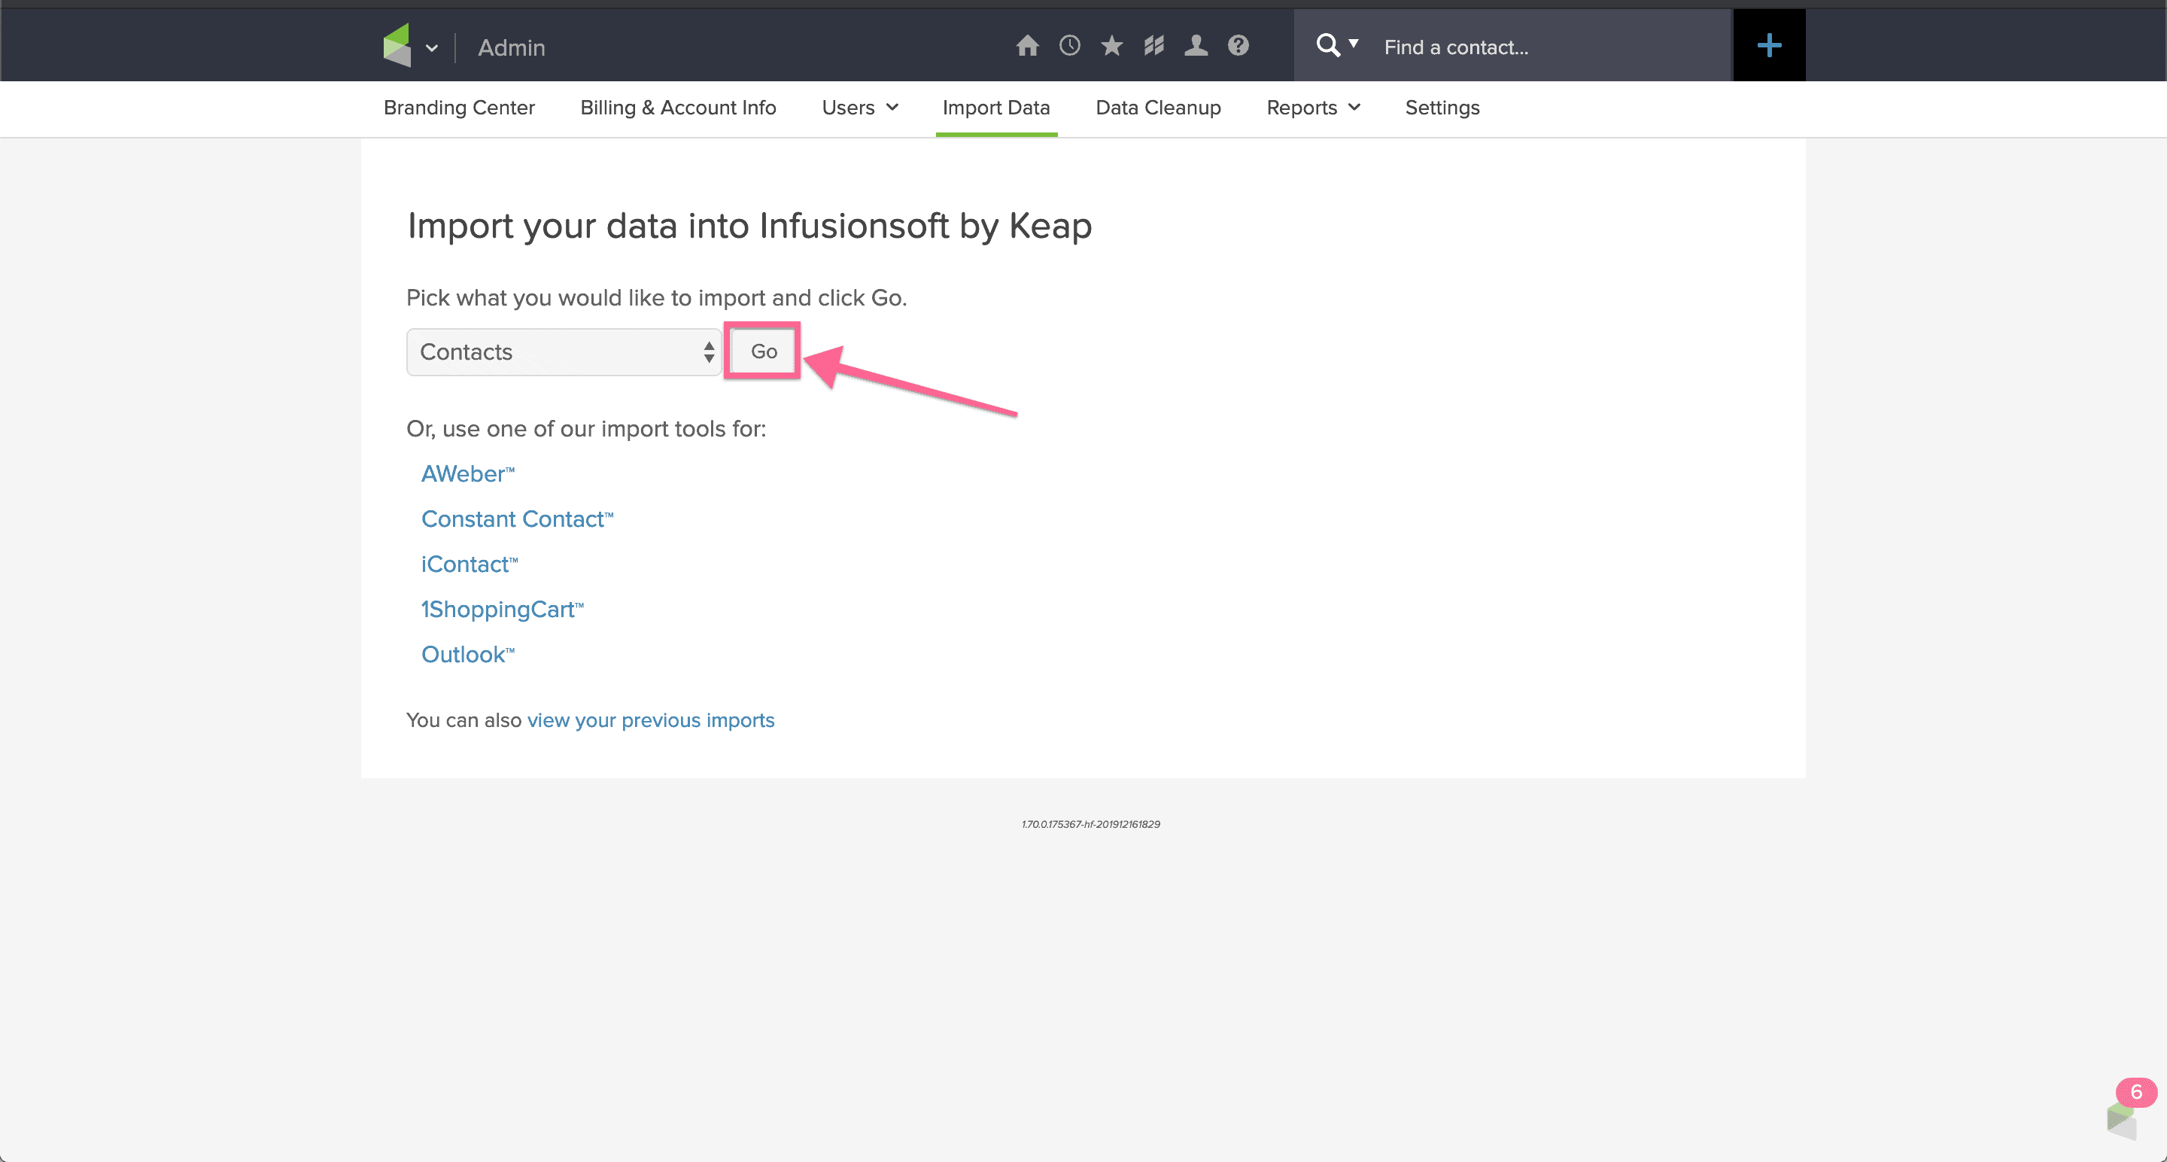Click the Admin section title

pyautogui.click(x=511, y=48)
